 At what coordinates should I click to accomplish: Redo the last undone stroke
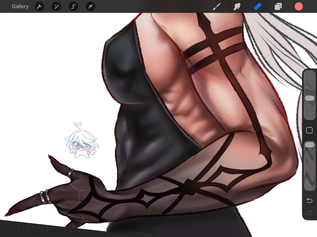(x=309, y=213)
